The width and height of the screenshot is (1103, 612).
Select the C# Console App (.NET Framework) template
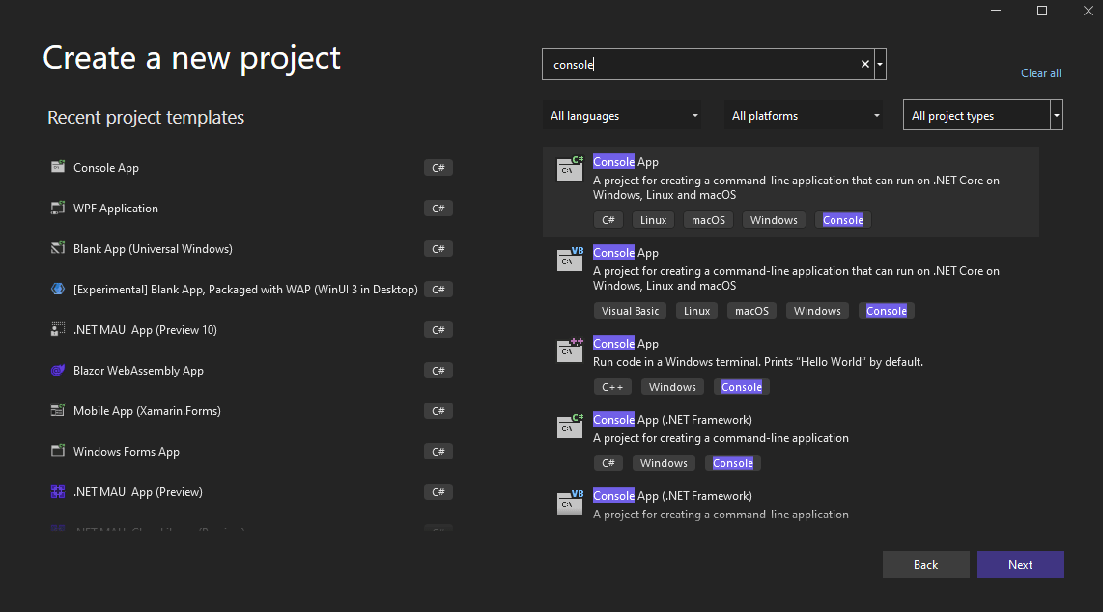[791, 441]
